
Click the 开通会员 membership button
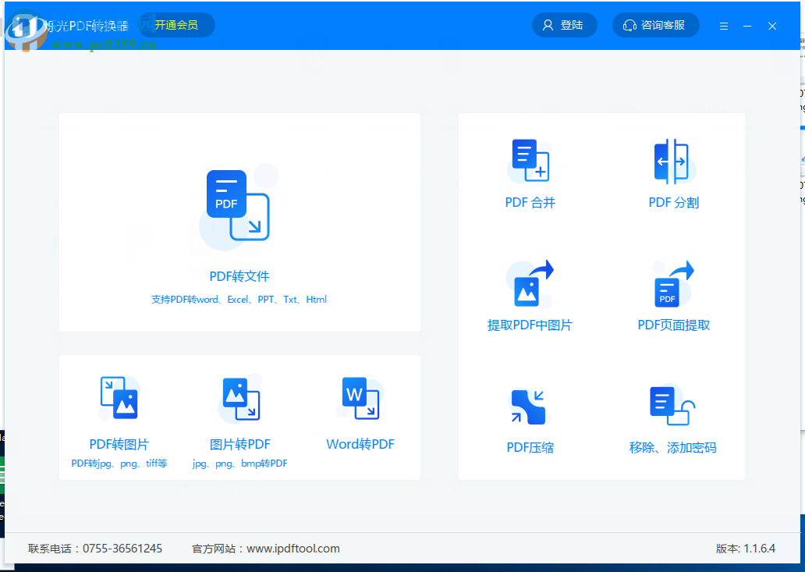[176, 24]
